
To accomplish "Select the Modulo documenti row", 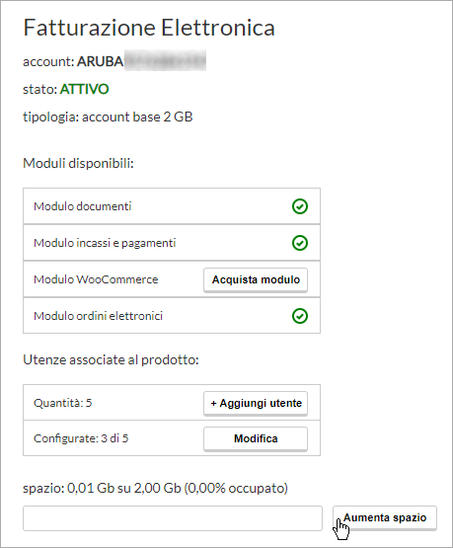I will 172,206.
